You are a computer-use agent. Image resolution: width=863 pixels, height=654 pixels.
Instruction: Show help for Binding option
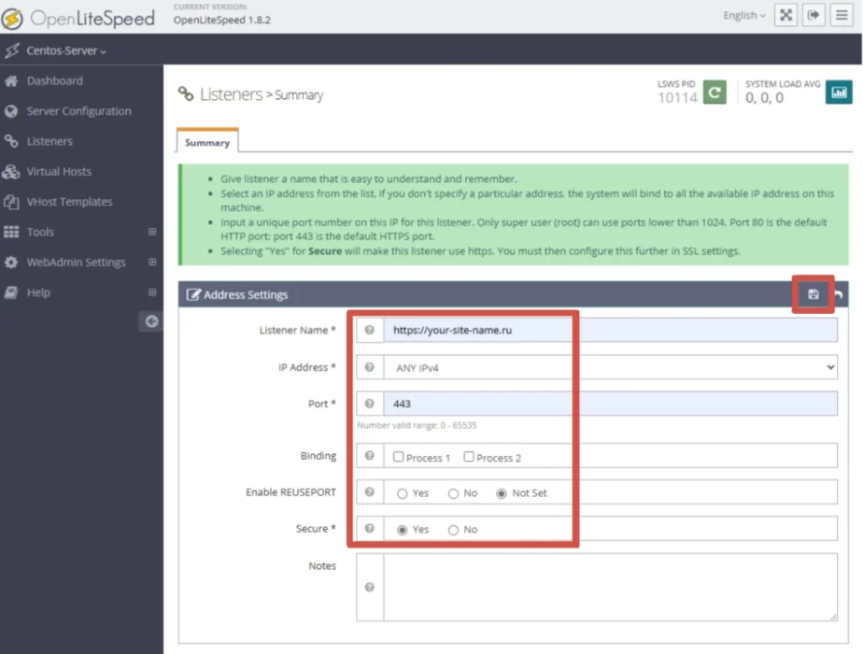click(x=369, y=456)
